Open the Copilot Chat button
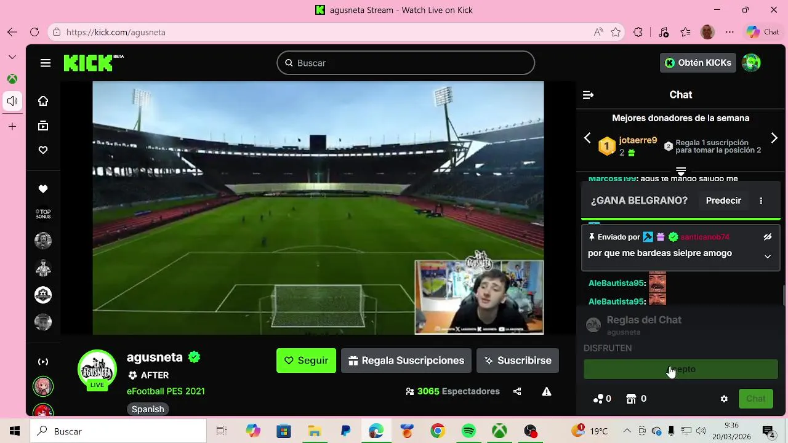This screenshot has height=443, width=788. [x=763, y=32]
